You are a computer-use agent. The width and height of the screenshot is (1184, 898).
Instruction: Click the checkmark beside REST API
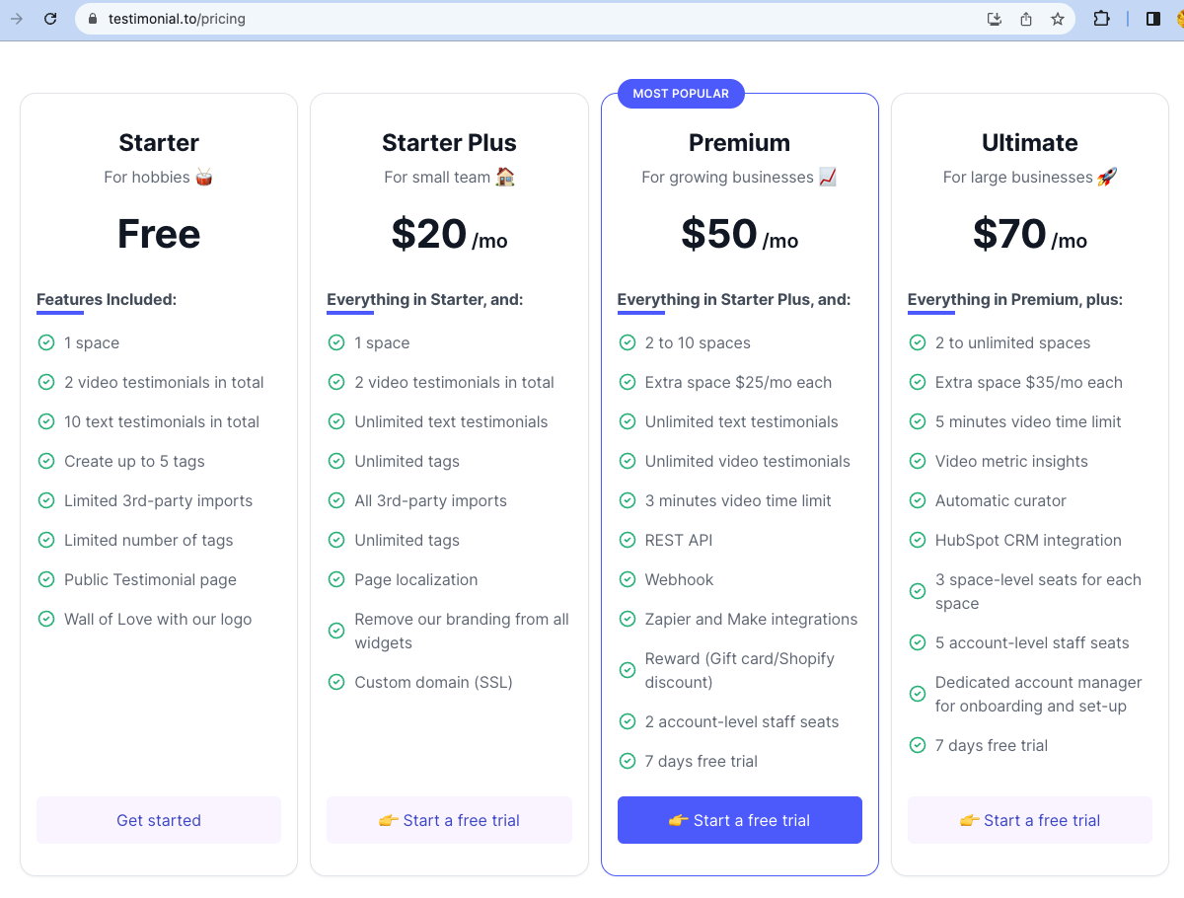pos(627,540)
